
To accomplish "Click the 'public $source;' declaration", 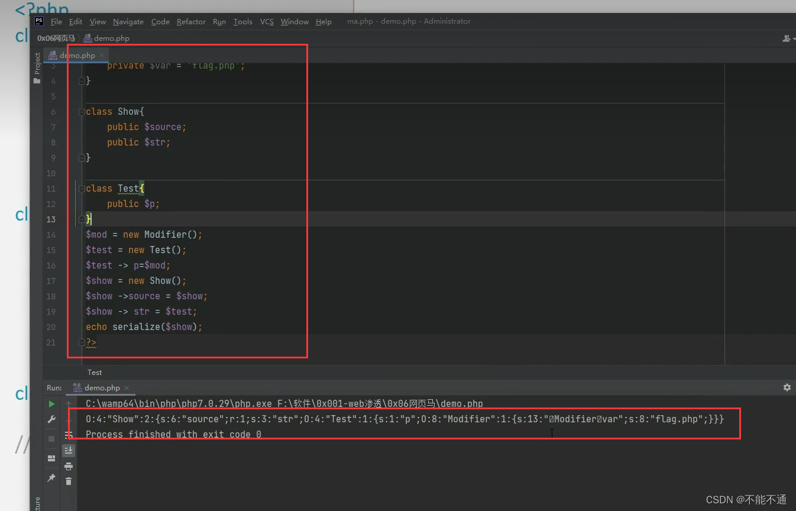I will (147, 127).
